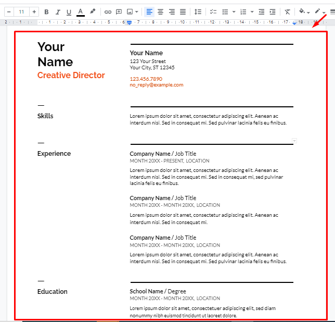Click the border color pencil icon

pos(317,11)
